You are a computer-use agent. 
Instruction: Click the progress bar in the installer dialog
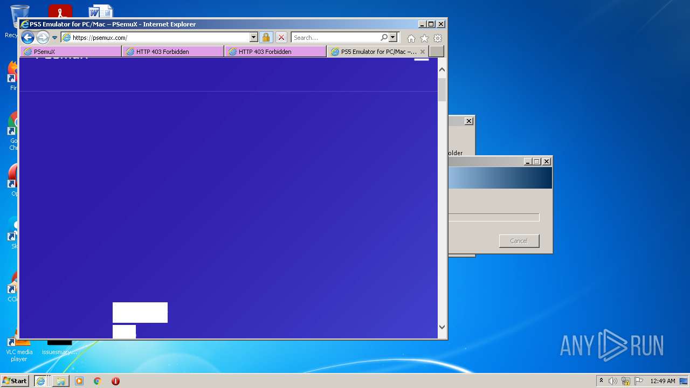pyautogui.click(x=494, y=218)
